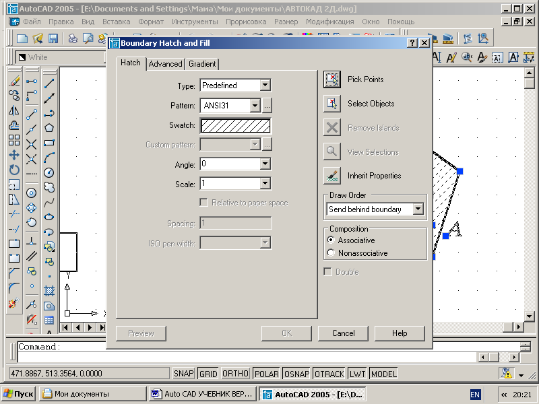Image resolution: width=539 pixels, height=404 pixels.
Task: Click the Save diskette icon
Action: [53, 38]
